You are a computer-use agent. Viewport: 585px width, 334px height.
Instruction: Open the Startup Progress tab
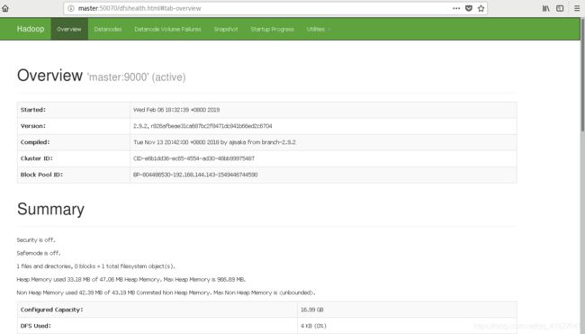click(x=273, y=29)
